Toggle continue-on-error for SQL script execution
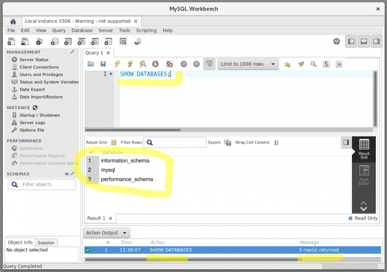Screen dimensions: 387x272 169,64
